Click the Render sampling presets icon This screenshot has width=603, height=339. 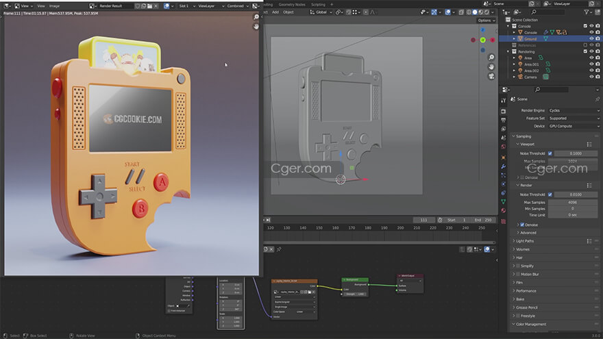pos(589,186)
